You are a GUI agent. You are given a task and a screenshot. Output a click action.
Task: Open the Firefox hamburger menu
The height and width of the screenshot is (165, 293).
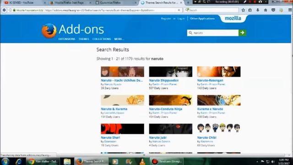pyautogui.click(x=290, y=10)
